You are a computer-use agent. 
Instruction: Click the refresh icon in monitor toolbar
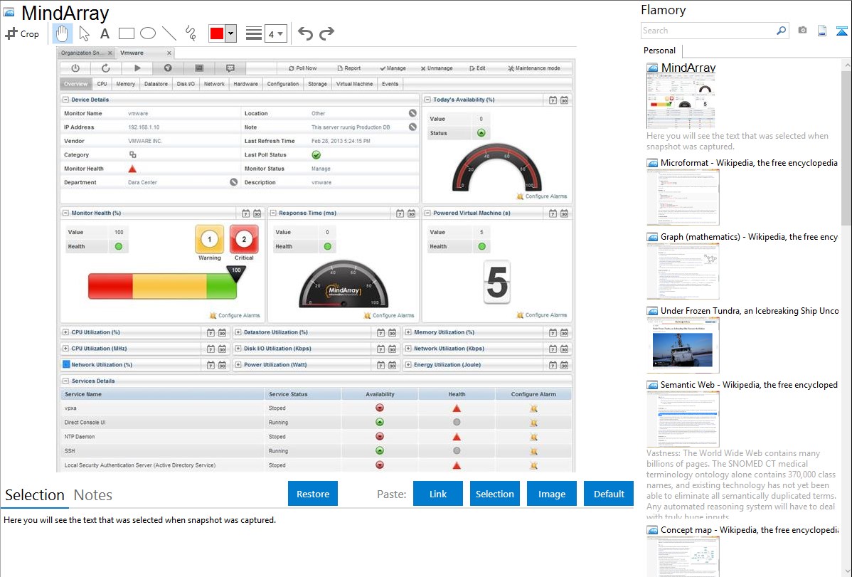(x=106, y=68)
